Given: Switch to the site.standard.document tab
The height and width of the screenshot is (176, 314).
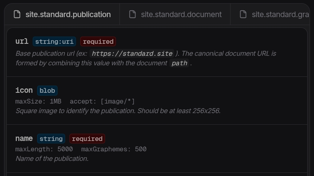Looking at the screenshot, I should 181,14.
